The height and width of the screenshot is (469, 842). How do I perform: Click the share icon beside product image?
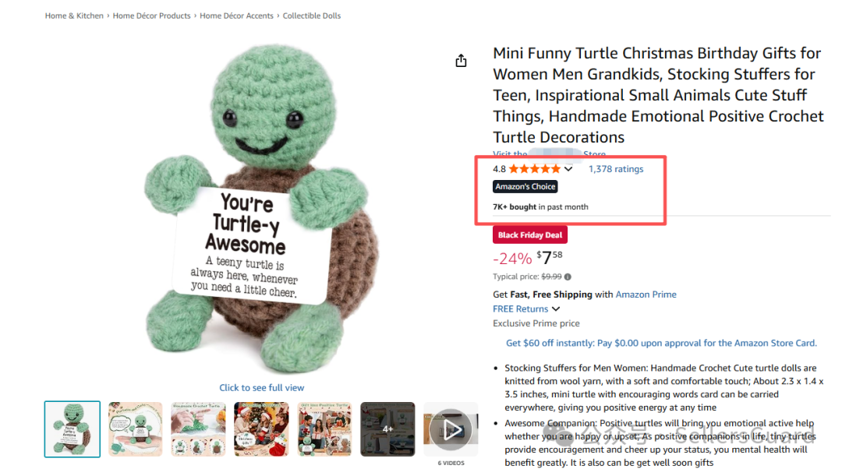[461, 61]
